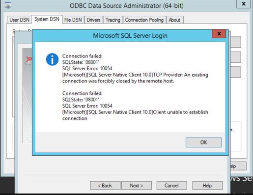This screenshot has height=195, width=253.
Task: Click the ODBC Data Source Administrator title icon
Action: pos(8,5)
